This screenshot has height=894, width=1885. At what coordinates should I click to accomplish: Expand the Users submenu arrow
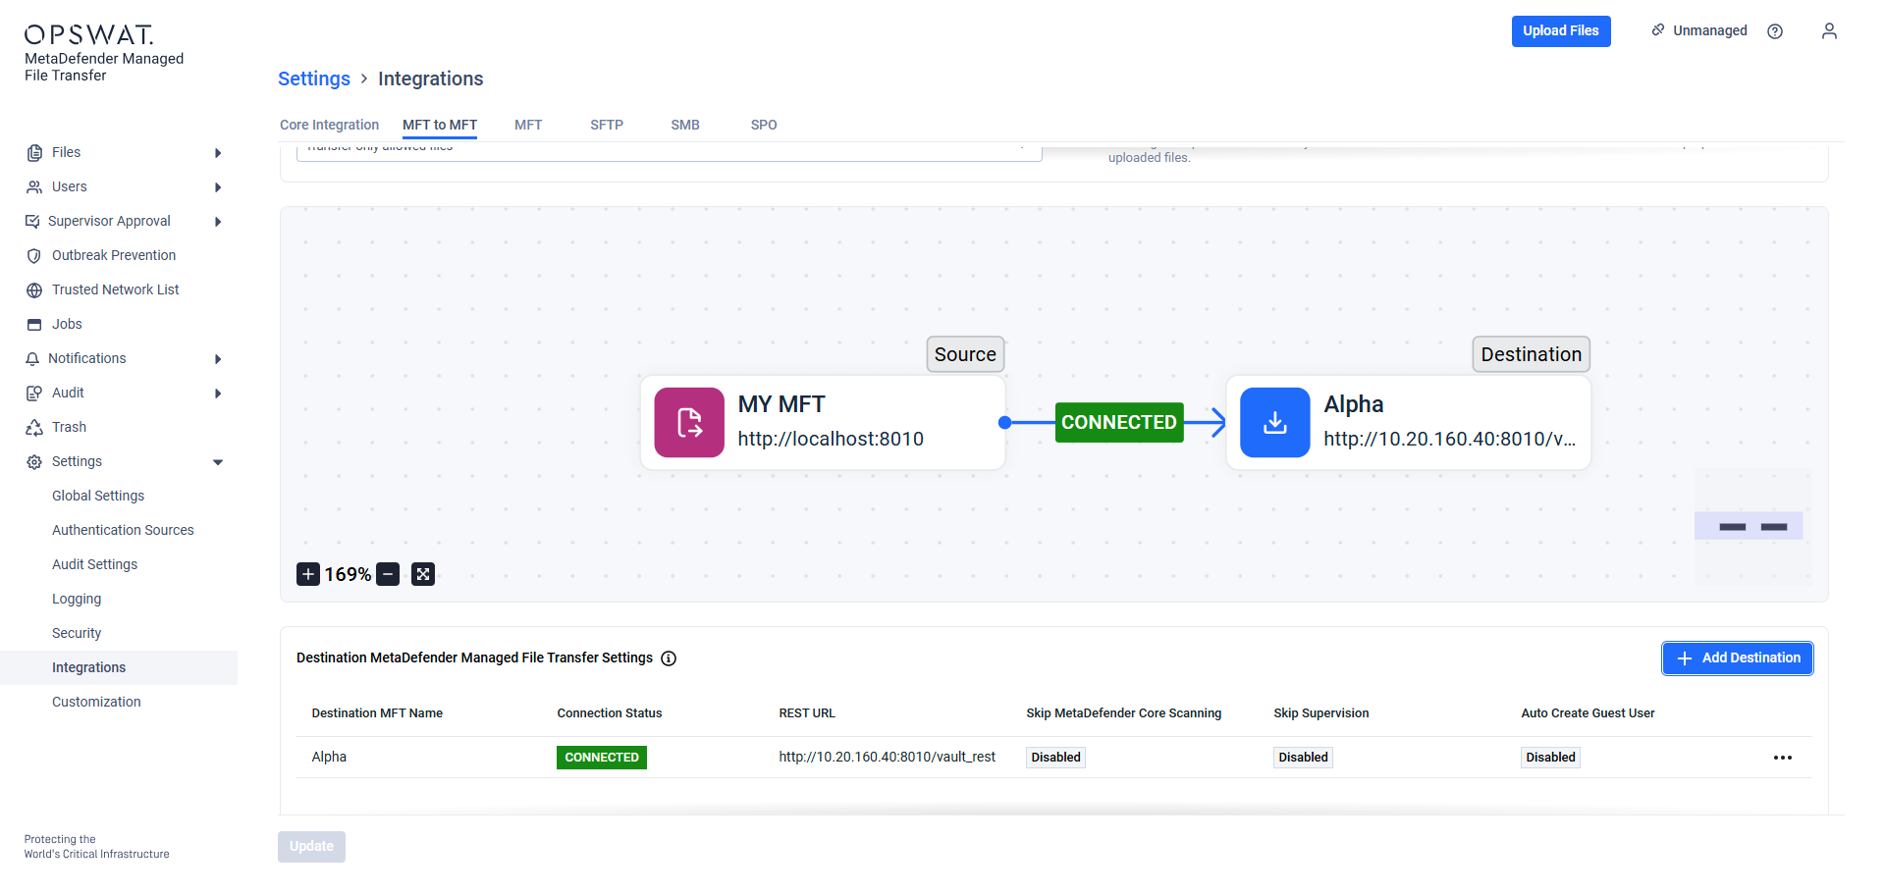[x=218, y=187]
